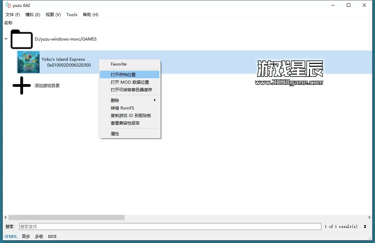The image size is (375, 243).
Task: Click the GAMES folder icon
Action: 21,39
